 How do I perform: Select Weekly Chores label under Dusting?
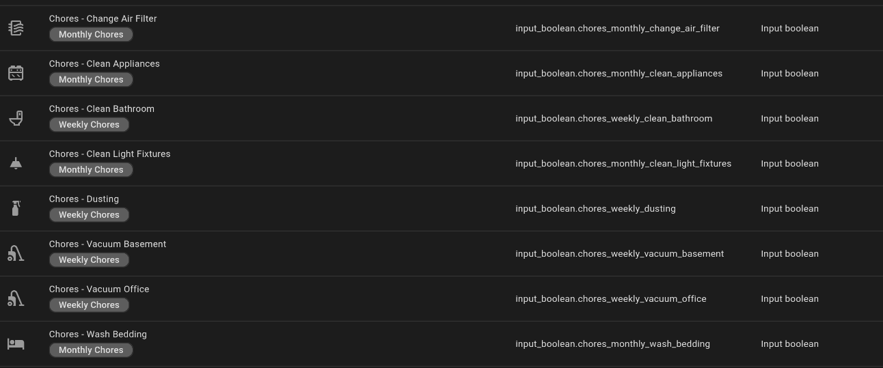coord(89,215)
